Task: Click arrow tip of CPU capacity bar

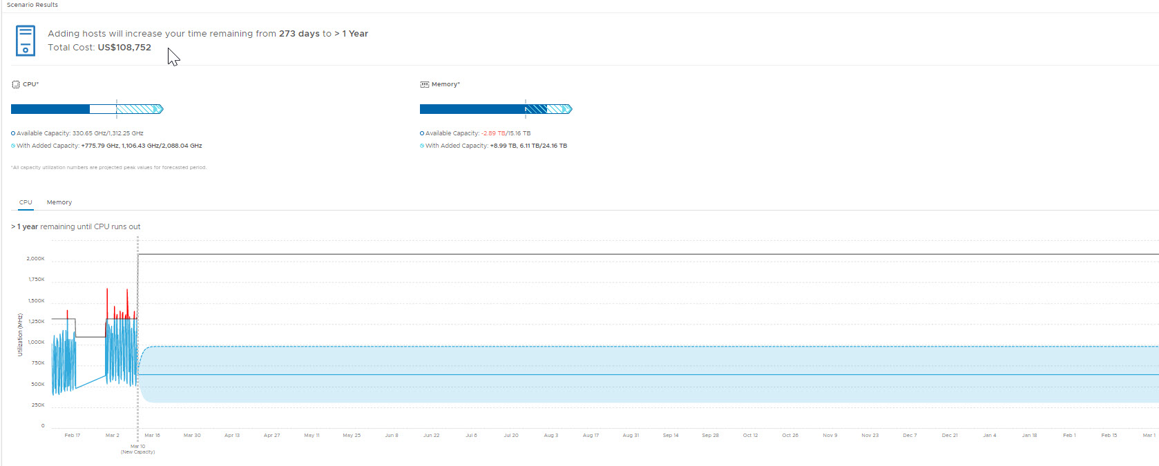Action: 159,109
